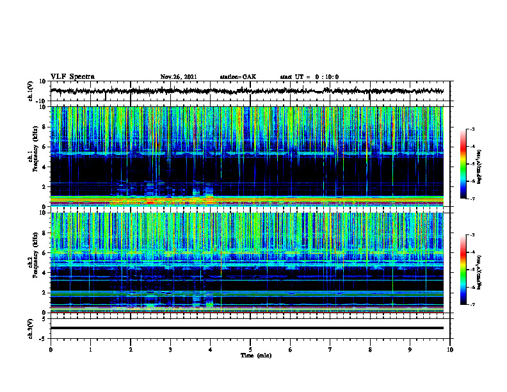Click the "ch.1(V)" y-axis label
507x392 pixels.
pos(31,91)
